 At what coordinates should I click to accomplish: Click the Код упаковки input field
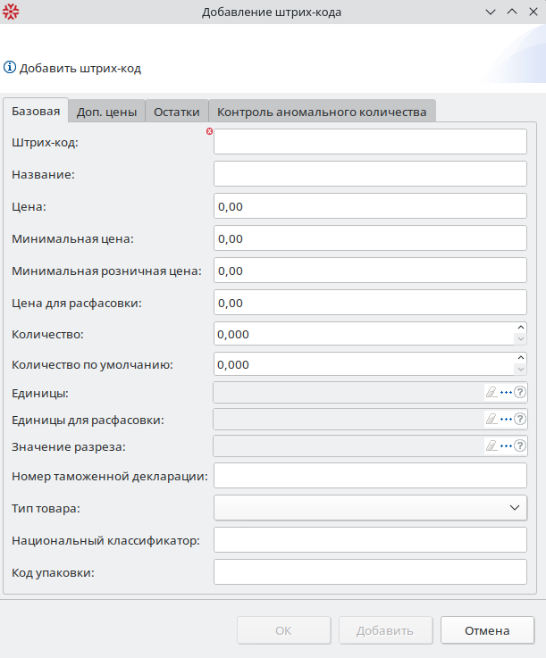(x=370, y=571)
